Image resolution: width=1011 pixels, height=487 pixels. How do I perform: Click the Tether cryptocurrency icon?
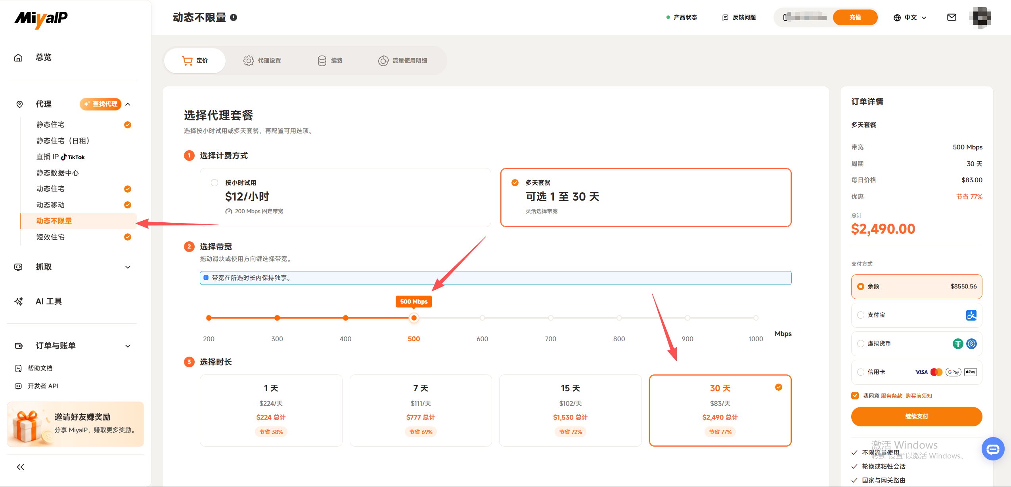coord(958,344)
